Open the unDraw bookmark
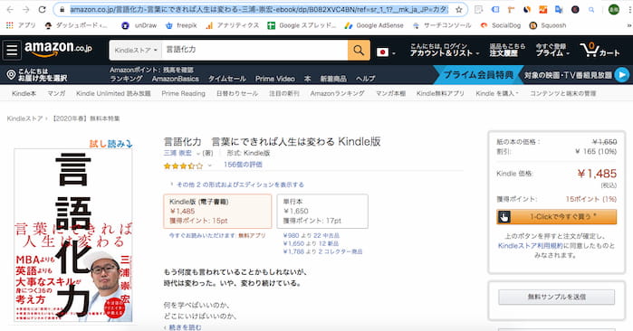 click(x=139, y=25)
